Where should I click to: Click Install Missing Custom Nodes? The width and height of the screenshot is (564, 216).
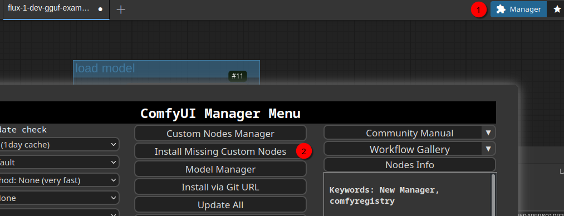pos(220,151)
